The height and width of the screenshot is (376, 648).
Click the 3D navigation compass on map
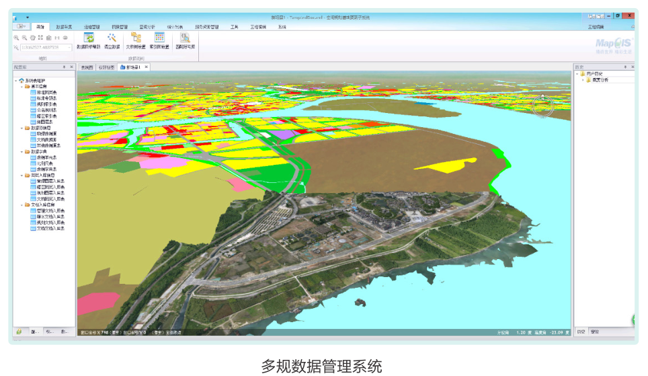pos(544,105)
